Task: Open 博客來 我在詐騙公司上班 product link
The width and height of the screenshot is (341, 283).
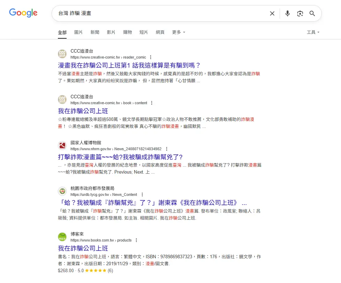Action: pyautogui.click(x=83, y=248)
